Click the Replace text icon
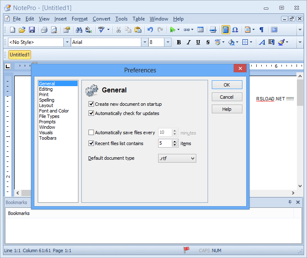This screenshot has height=258, width=307. (x=88, y=30)
